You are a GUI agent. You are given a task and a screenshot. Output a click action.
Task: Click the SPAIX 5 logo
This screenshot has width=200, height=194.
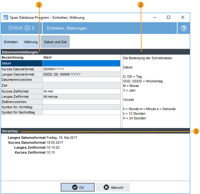coord(21,28)
